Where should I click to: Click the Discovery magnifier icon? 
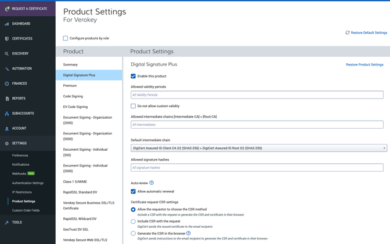7,54
